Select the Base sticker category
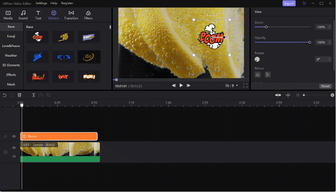Image resolution: width=336 pixels, height=192 pixels. coord(11,27)
